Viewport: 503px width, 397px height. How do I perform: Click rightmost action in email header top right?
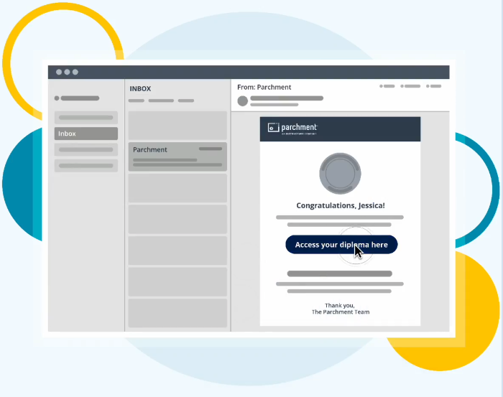pos(434,86)
